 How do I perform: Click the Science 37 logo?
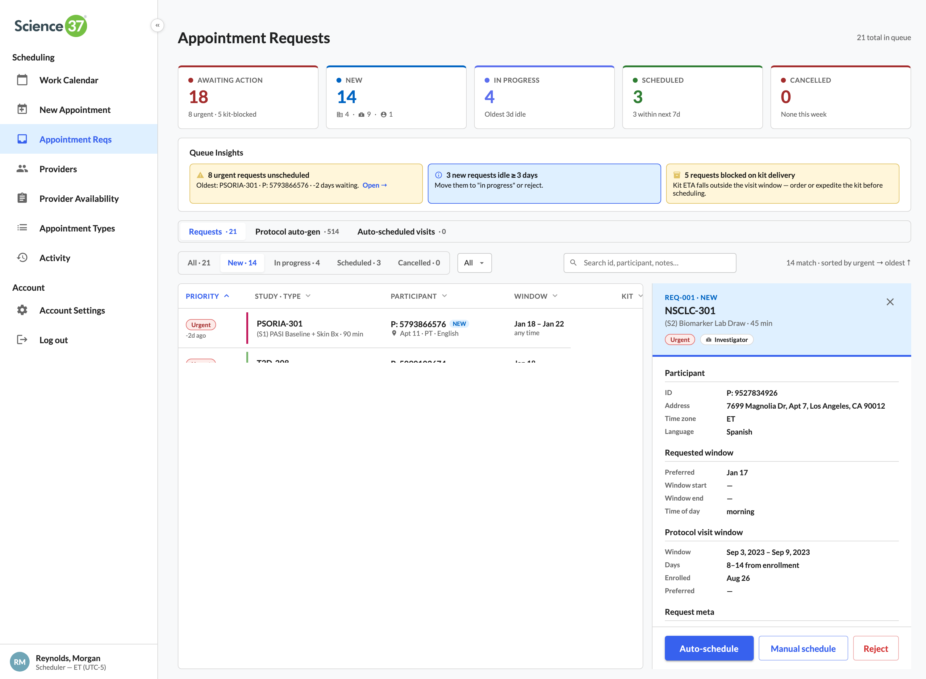[51, 26]
